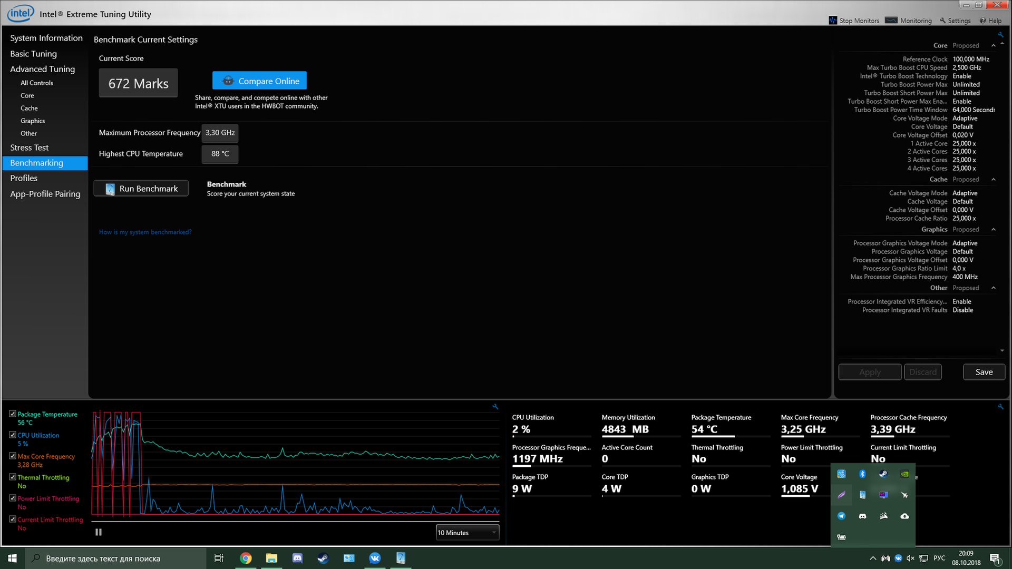
Task: Open NVIDIA tray icon
Action: pyautogui.click(x=904, y=474)
